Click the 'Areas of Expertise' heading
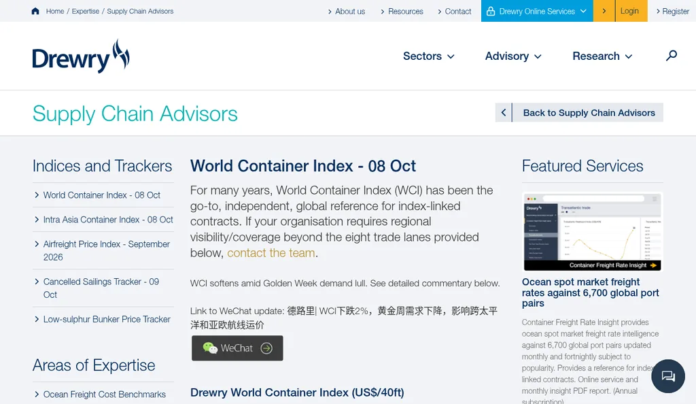This screenshot has width=696, height=404. (x=94, y=365)
